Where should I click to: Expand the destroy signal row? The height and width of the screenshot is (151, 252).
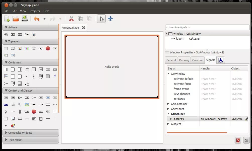click(x=171, y=119)
